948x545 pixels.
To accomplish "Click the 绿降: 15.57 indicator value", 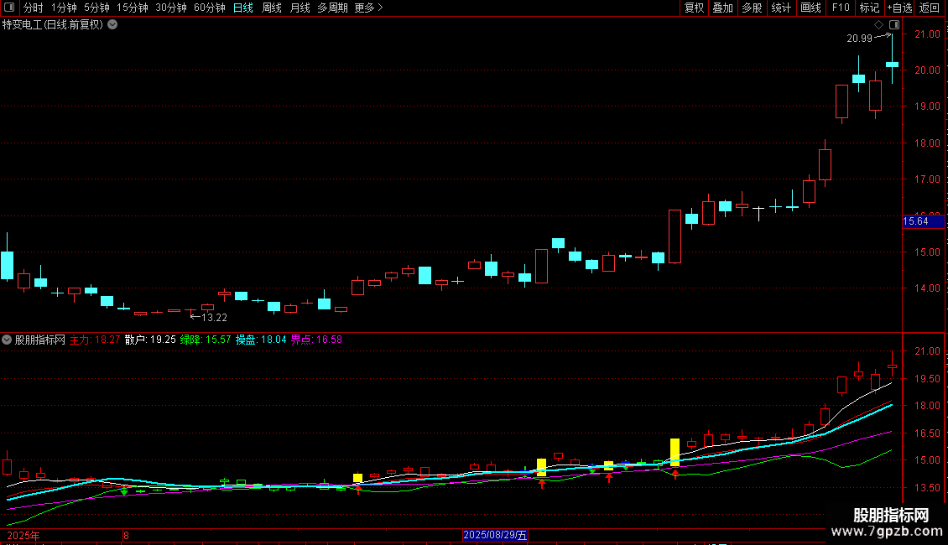I will [206, 340].
